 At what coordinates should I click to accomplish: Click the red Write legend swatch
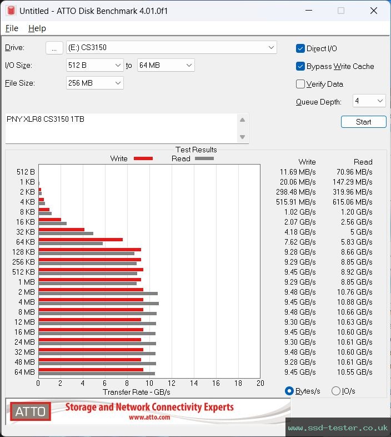pyautogui.click(x=143, y=158)
